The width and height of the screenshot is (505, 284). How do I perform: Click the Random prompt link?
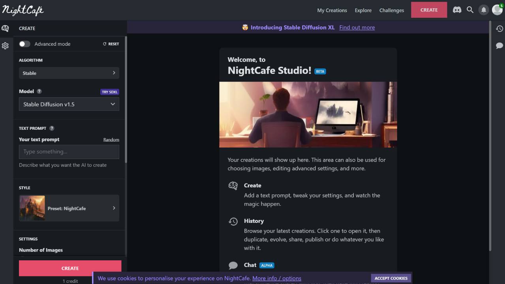point(111,140)
